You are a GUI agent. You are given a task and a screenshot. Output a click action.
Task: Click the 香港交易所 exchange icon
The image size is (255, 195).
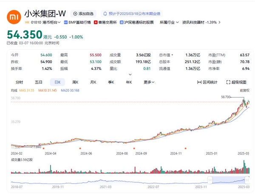click(x=96, y=22)
